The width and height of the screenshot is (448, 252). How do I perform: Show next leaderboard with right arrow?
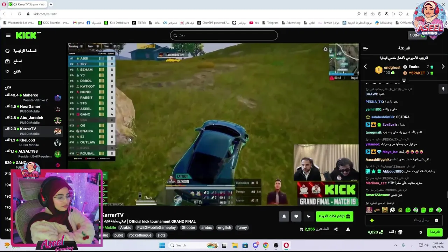(443, 66)
